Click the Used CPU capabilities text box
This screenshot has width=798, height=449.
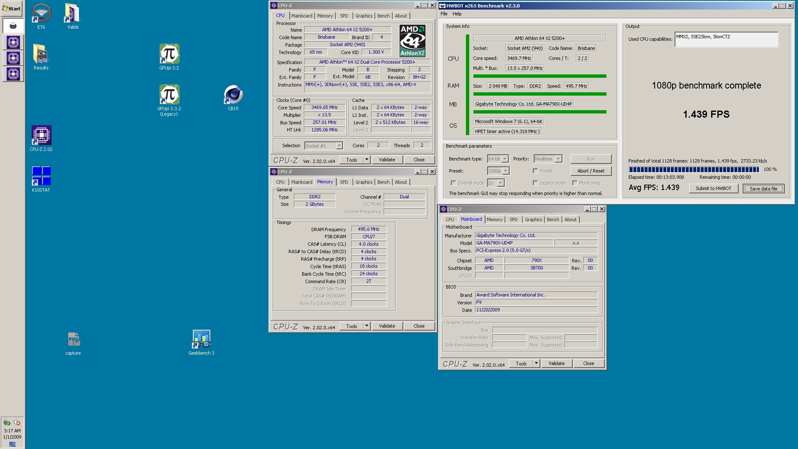click(x=726, y=39)
